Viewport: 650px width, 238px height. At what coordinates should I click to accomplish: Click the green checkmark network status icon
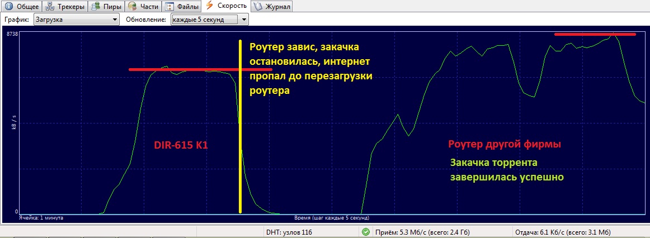coord(366,232)
